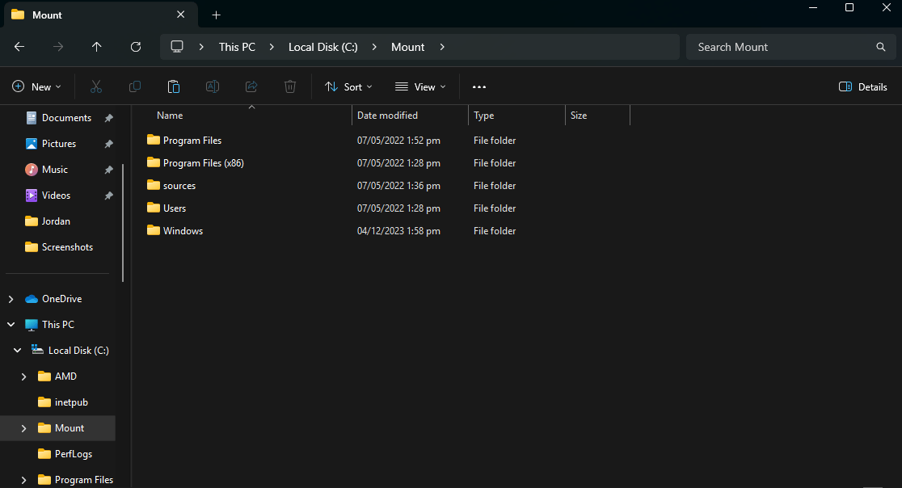Close the Mount tab

pyautogui.click(x=180, y=15)
